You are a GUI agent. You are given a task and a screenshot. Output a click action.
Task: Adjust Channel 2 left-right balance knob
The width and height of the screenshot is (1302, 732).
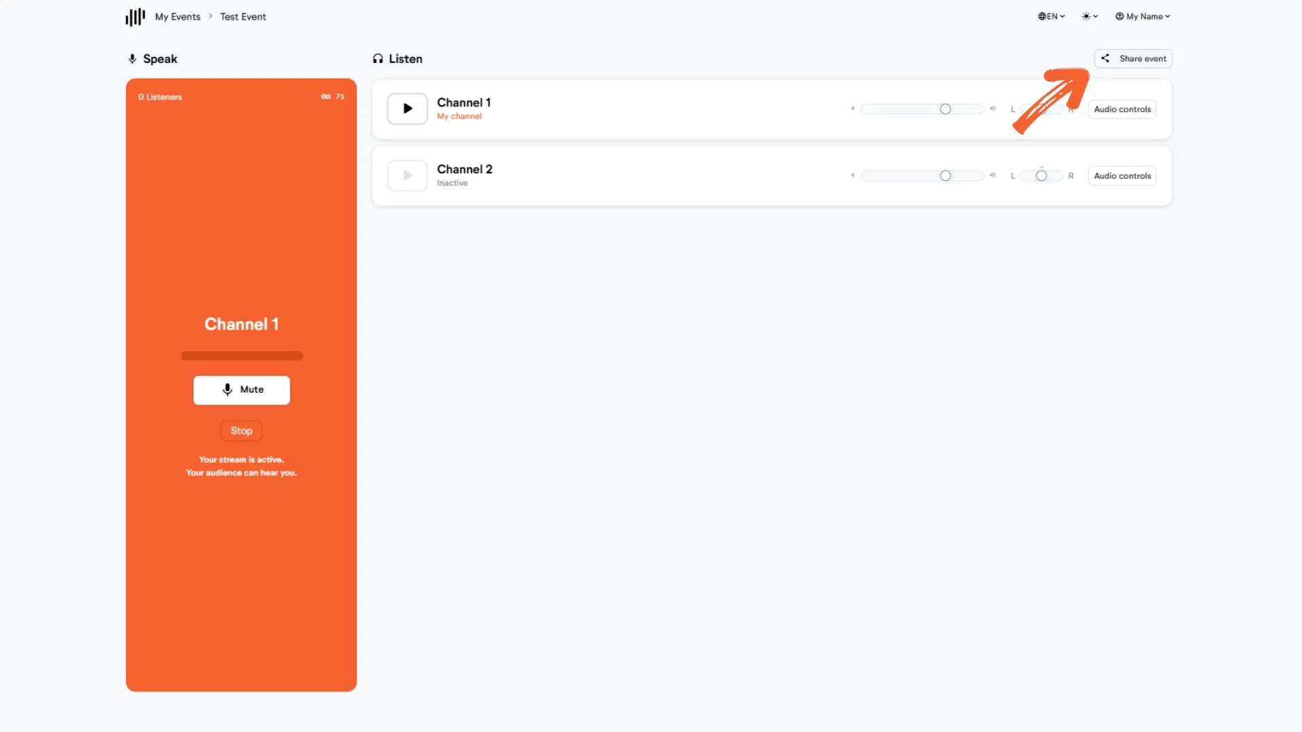tap(1042, 176)
